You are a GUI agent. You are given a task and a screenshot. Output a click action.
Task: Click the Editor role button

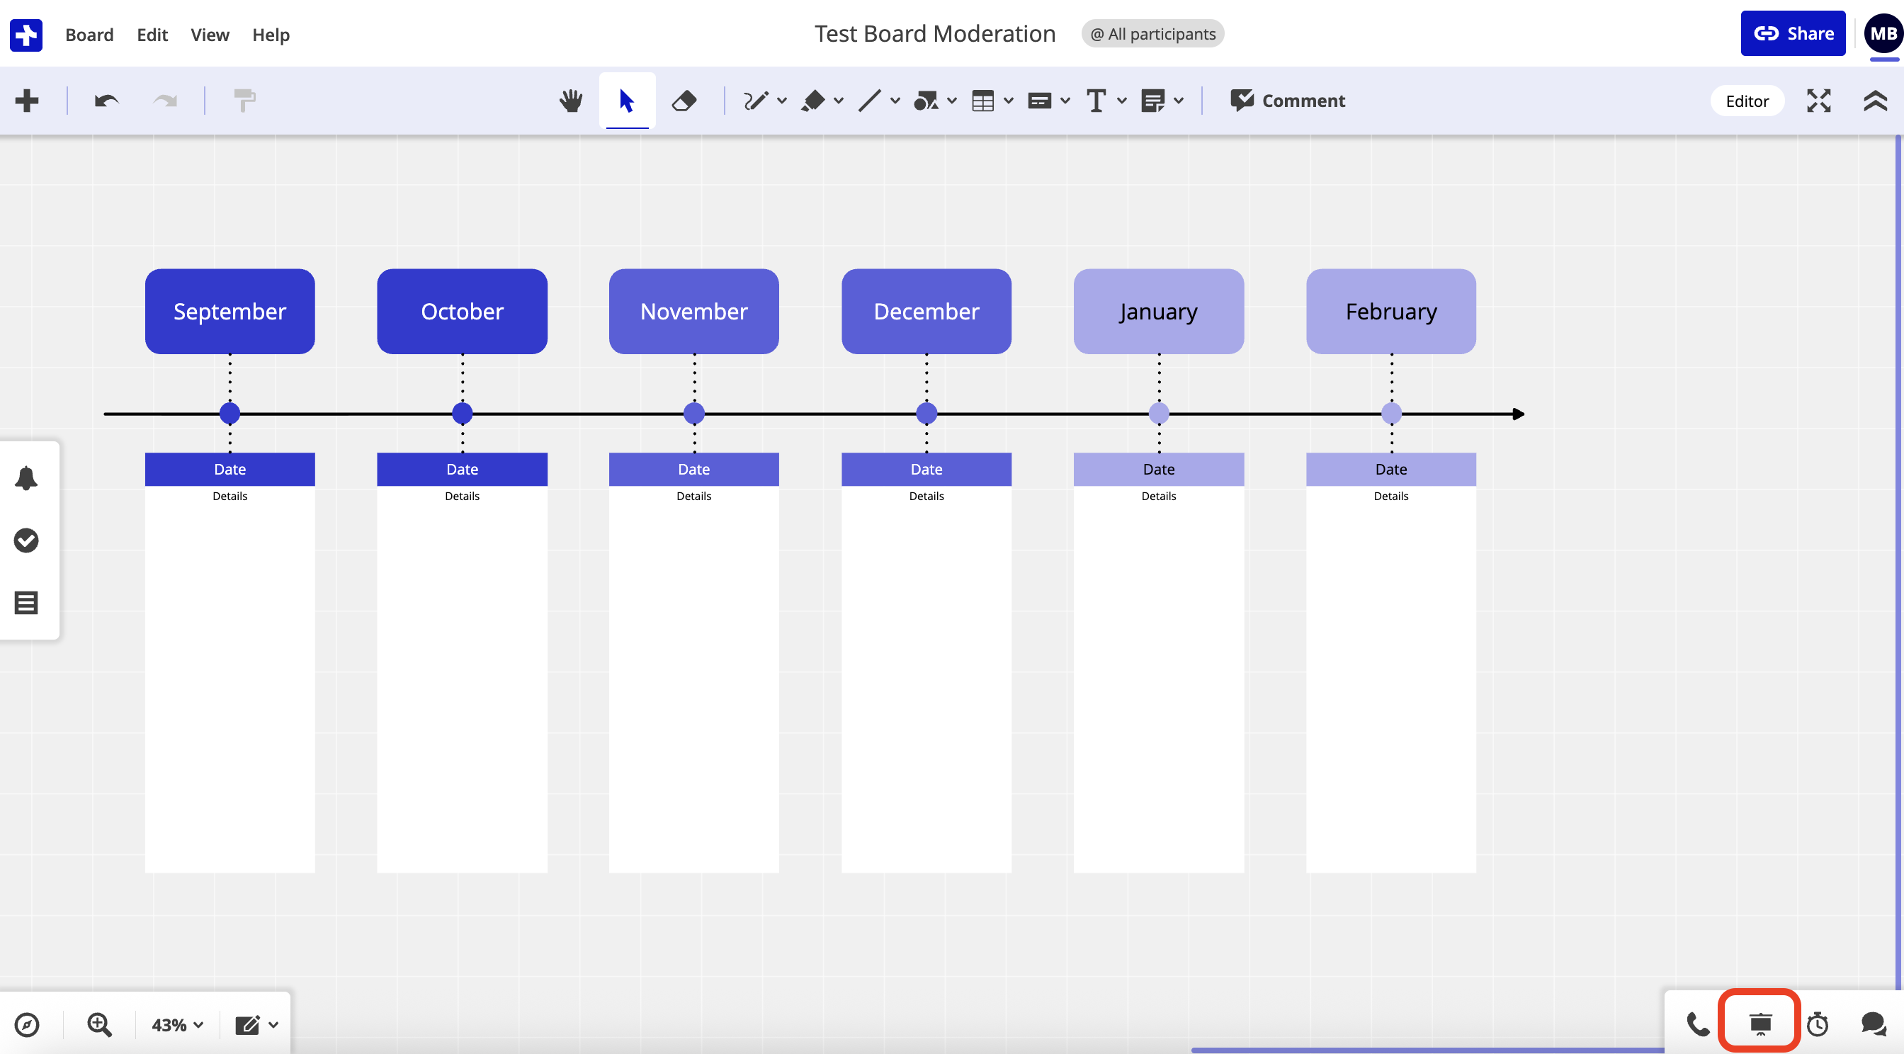click(1747, 101)
